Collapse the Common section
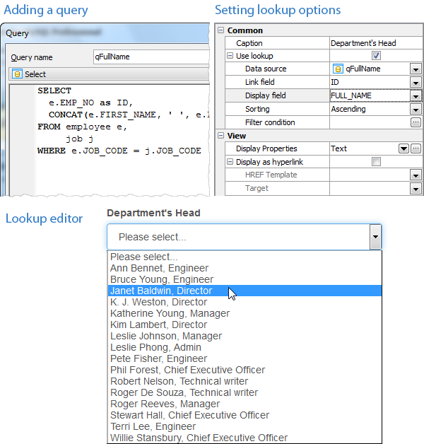This screenshot has height=444, width=424. pos(221,30)
